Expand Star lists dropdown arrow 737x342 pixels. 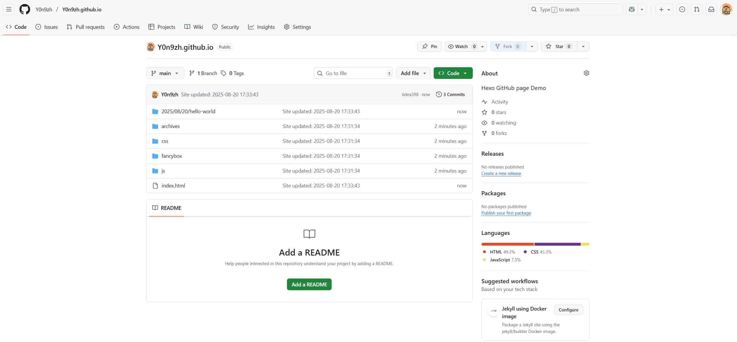tap(583, 47)
